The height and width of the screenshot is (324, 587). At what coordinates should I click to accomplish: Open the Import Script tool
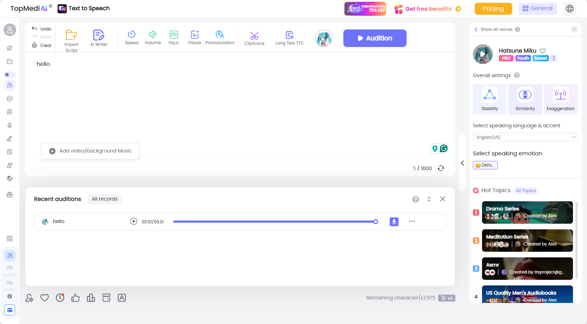[x=71, y=41]
